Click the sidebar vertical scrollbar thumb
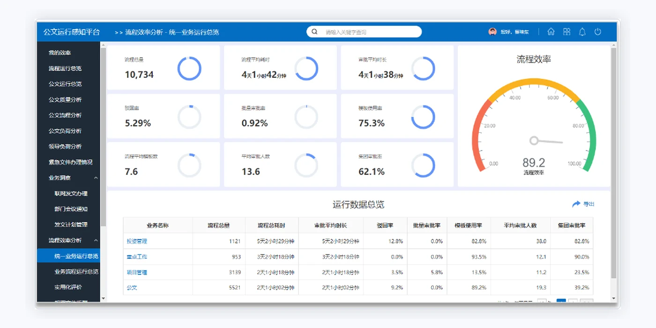Screen dimensions: 656x328 pyautogui.click(x=104, y=136)
